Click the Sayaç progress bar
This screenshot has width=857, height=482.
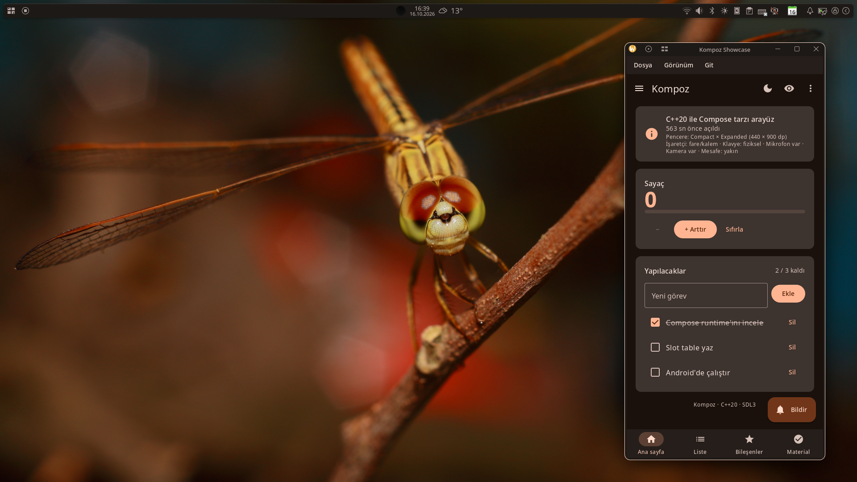tap(724, 212)
